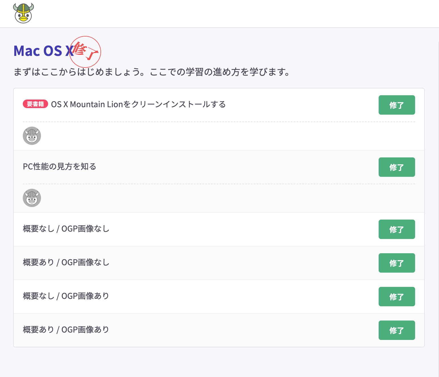Click the gray avatar under the PC性能 lesson
The image size is (439, 377).
(x=32, y=198)
